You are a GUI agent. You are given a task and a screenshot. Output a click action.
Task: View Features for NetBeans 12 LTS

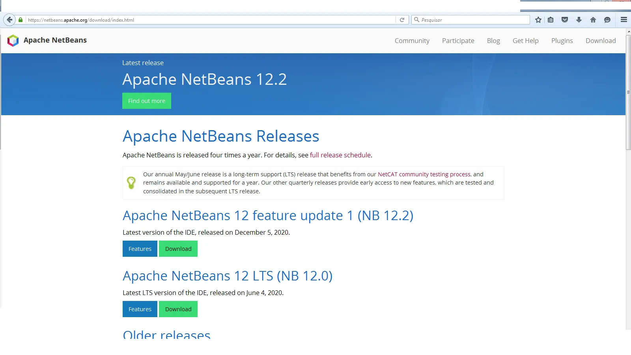tap(140, 309)
